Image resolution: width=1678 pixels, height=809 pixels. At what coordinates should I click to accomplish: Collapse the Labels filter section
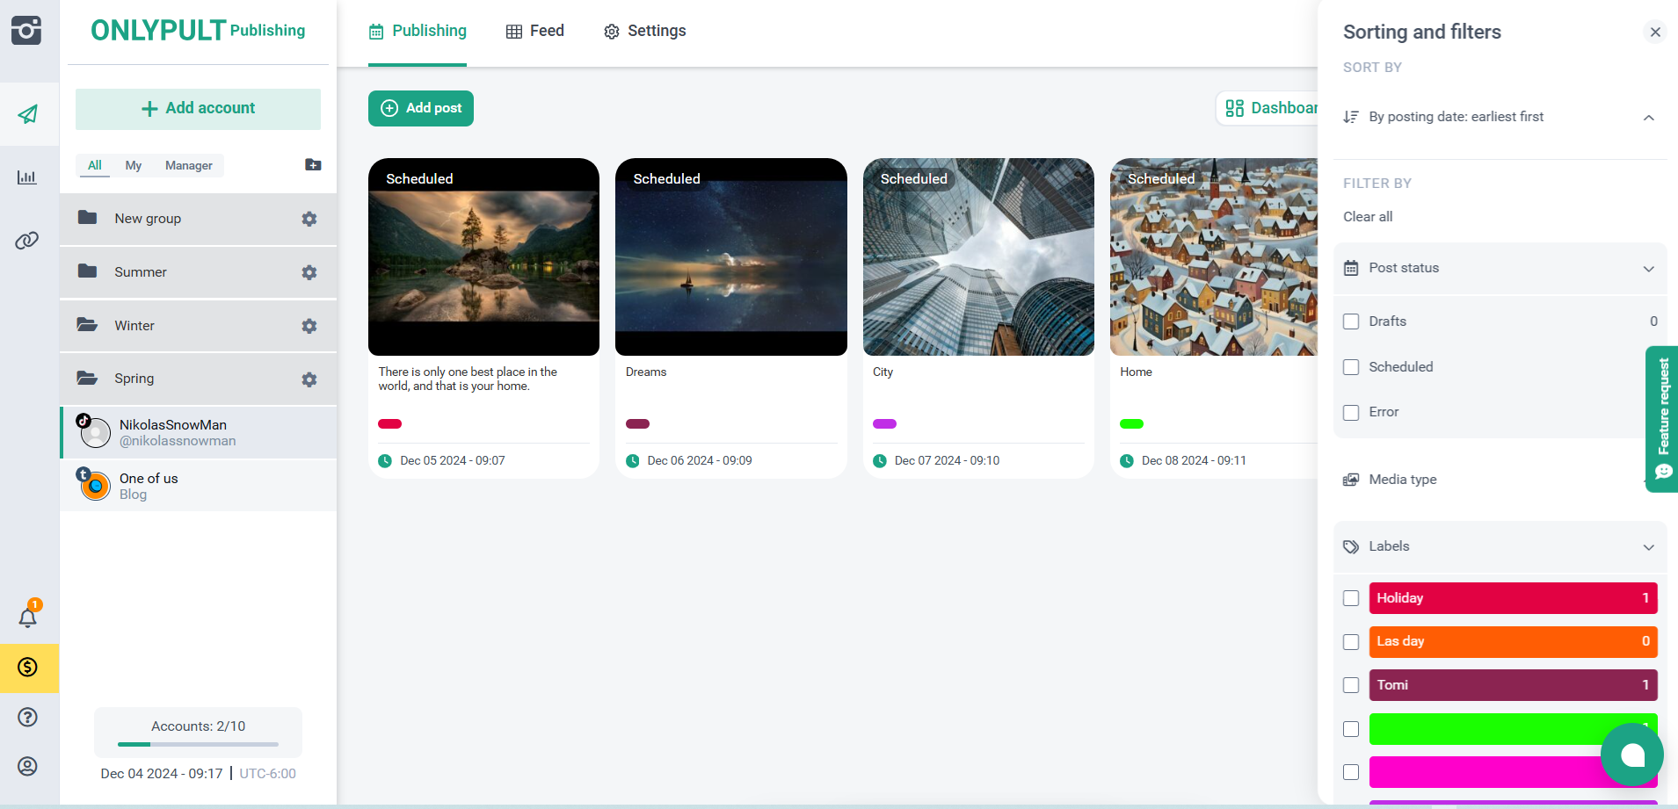coord(1648,547)
